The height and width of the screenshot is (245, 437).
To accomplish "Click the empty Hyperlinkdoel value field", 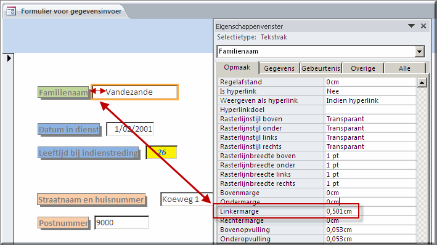I will coord(370,110).
